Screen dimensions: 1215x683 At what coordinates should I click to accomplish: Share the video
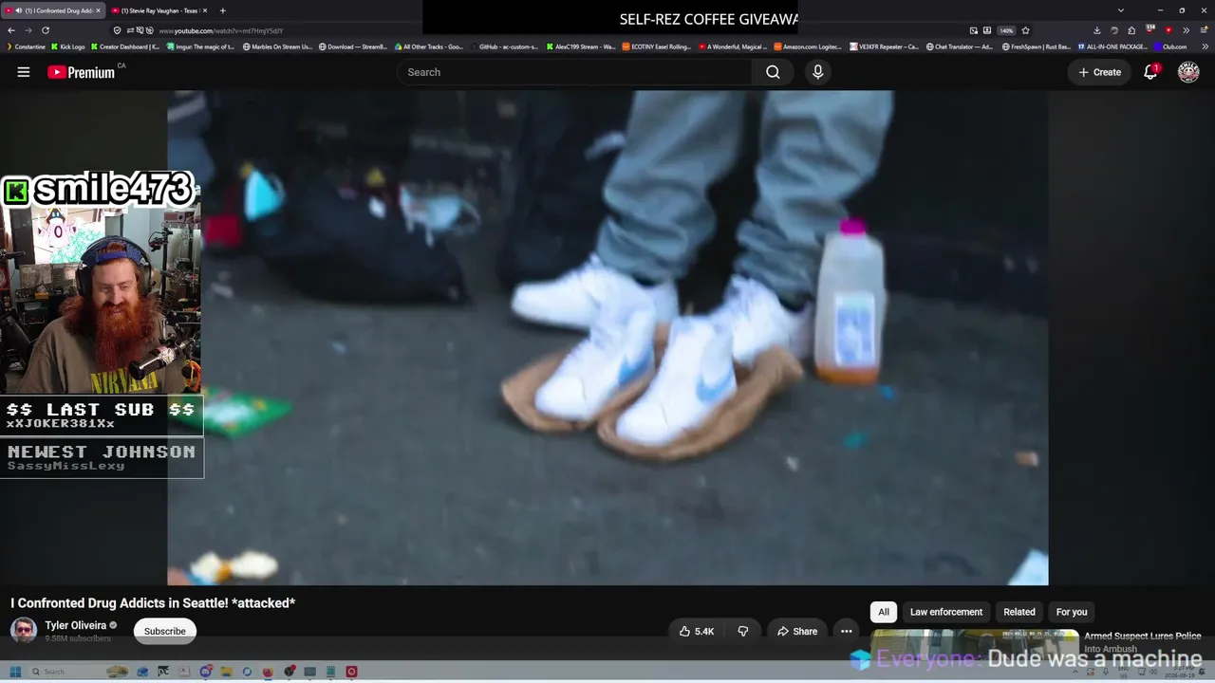tap(797, 631)
